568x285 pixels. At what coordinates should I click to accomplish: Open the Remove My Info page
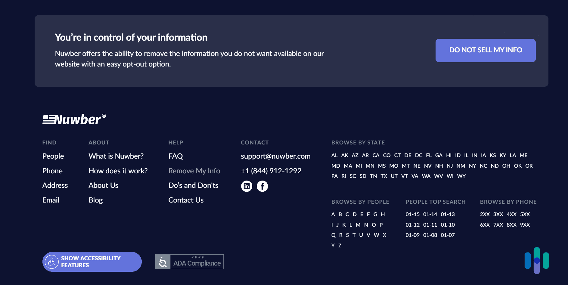click(x=194, y=171)
